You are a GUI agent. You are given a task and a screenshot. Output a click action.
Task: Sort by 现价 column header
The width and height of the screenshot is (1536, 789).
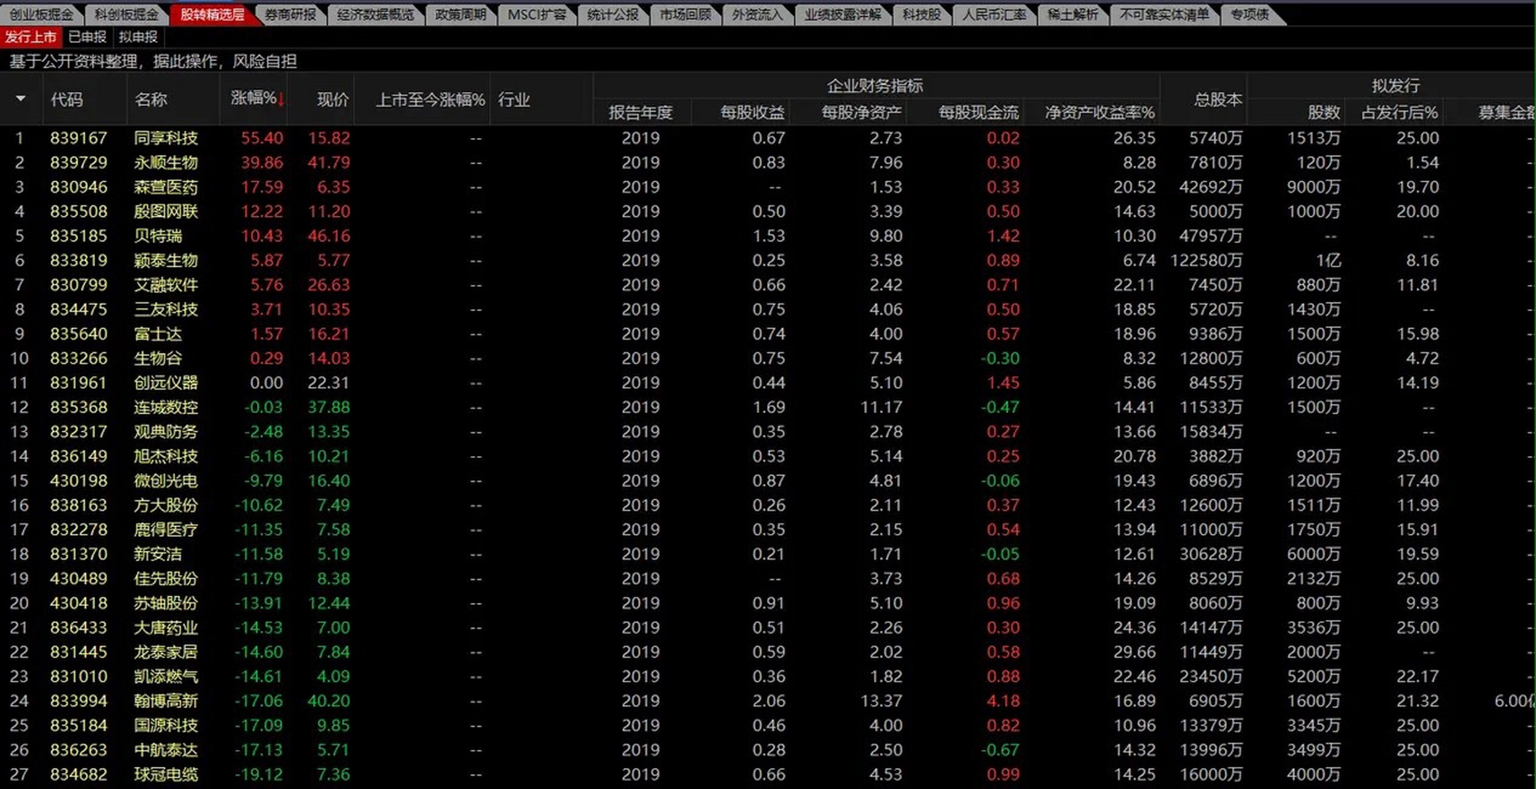332,99
